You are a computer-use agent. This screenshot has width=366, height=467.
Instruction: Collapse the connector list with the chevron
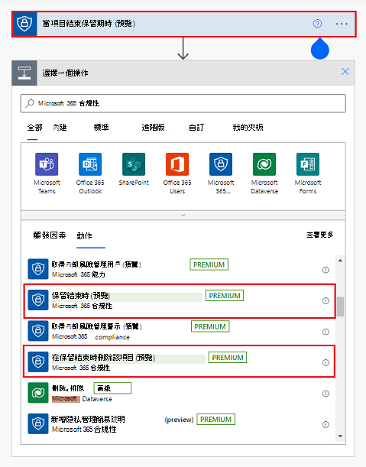[183, 215]
